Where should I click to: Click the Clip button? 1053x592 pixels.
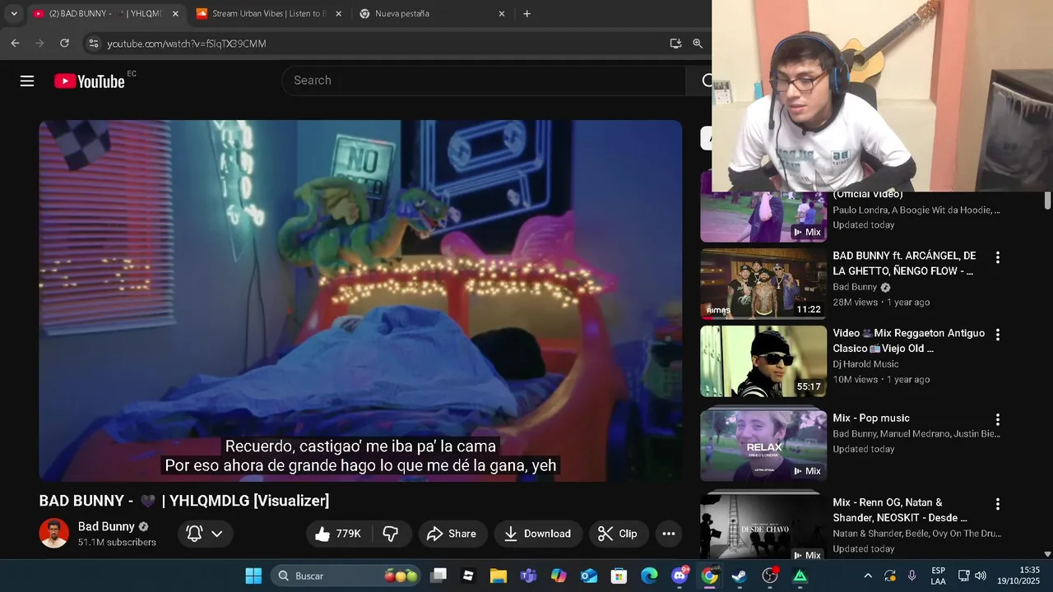click(619, 534)
